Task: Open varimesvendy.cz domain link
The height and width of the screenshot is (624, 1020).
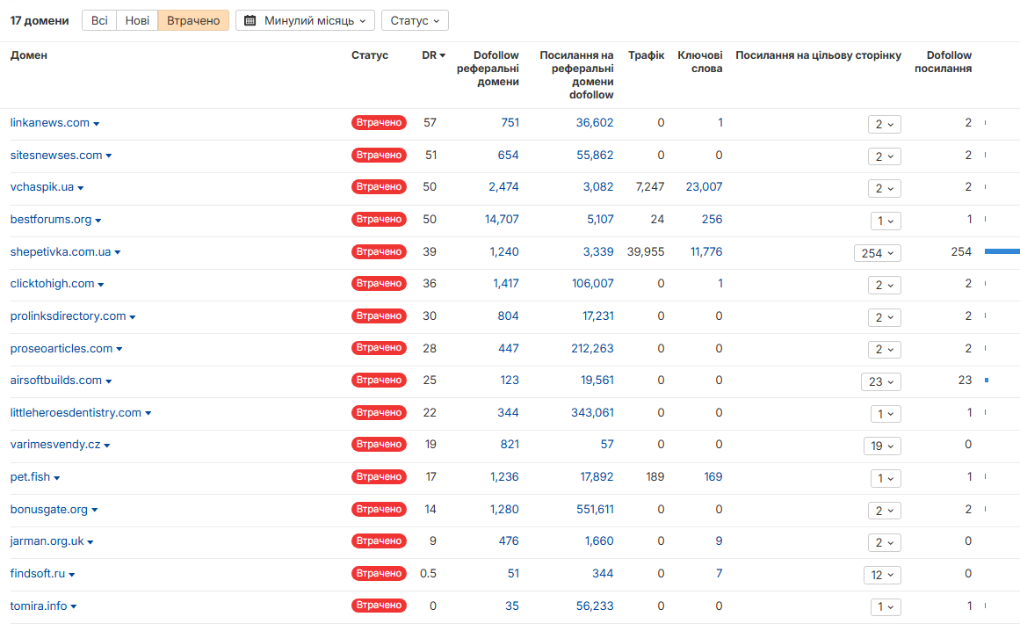Action: tap(55, 445)
